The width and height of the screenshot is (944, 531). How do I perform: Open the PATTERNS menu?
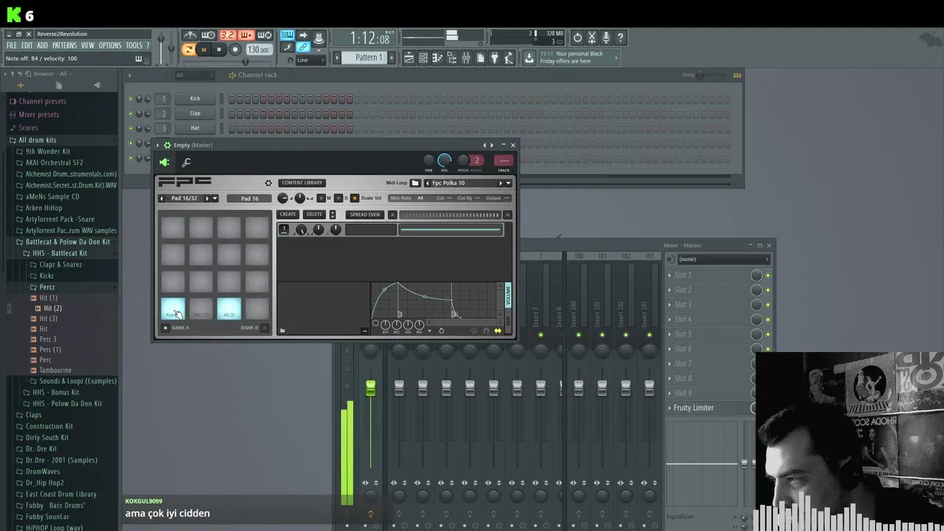(64, 46)
